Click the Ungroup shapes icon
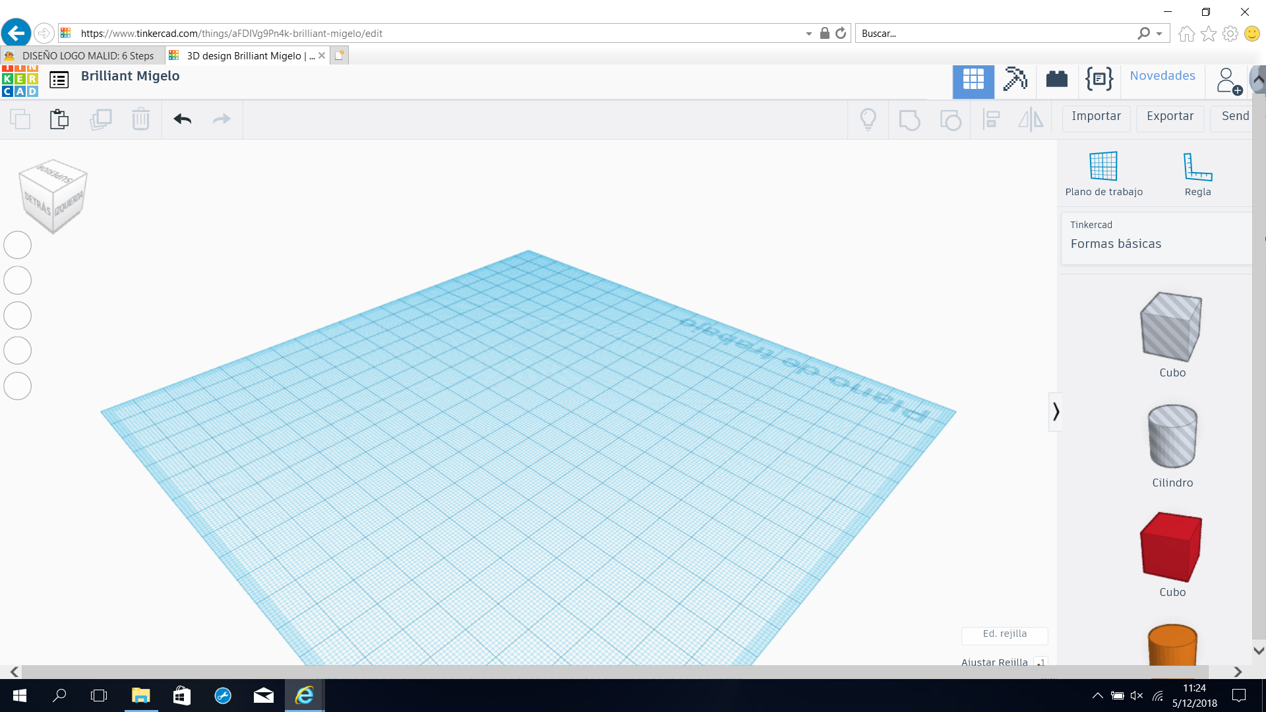 click(950, 119)
